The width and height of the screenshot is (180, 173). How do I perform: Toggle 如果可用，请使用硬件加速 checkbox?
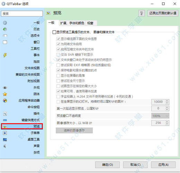(x=58, y=91)
